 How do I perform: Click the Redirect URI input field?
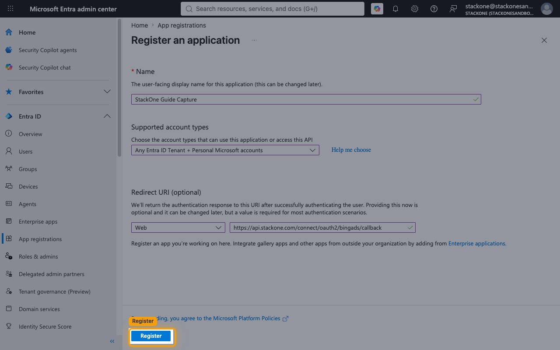point(322,227)
